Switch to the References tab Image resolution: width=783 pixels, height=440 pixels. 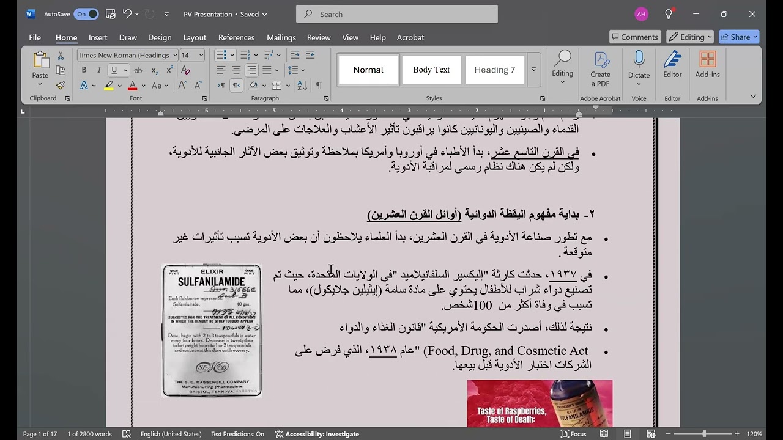click(236, 37)
